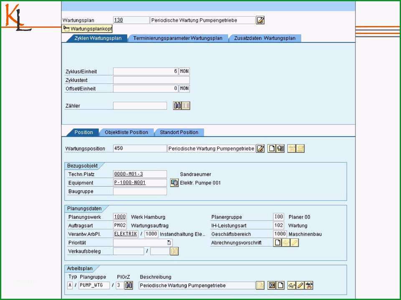
Task: Click the Zyklus unit field MON
Action: point(184,71)
